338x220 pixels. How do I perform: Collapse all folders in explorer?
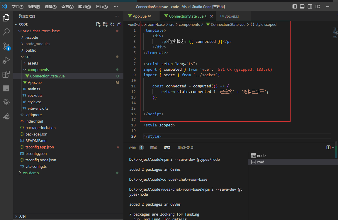[x=119, y=24]
